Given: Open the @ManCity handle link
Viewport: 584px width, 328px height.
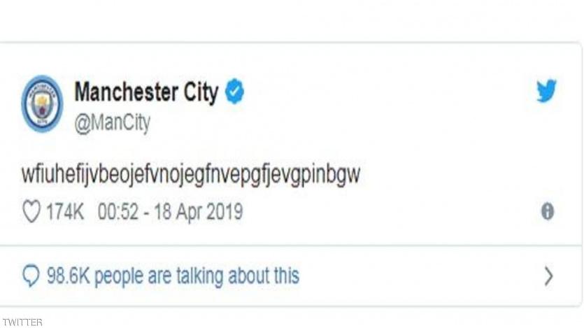Looking at the screenshot, I should pyautogui.click(x=112, y=122).
